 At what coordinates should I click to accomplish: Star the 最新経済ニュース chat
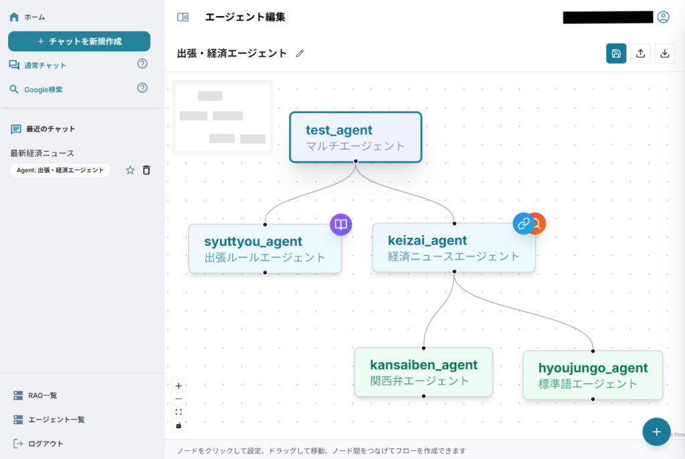pyautogui.click(x=130, y=170)
